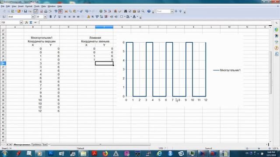Click the Export as PDF icon
This screenshot has width=280, height=157.
pyautogui.click(x=42, y=11)
